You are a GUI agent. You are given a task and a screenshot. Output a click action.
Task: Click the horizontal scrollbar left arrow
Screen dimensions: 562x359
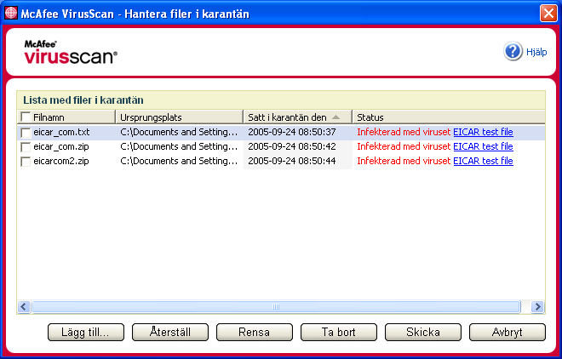click(x=24, y=306)
